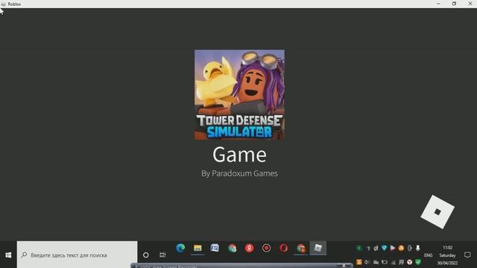Open the clock showing 11:02 Saturday

[447, 255]
